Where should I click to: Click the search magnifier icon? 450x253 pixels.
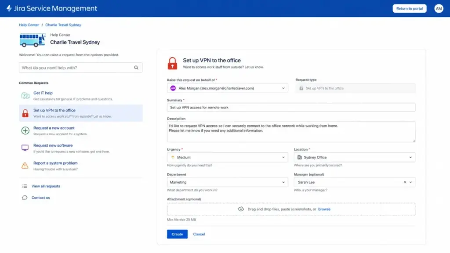coord(136,68)
